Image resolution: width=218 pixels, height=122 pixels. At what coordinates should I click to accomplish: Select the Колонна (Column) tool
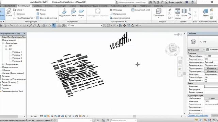19,14
